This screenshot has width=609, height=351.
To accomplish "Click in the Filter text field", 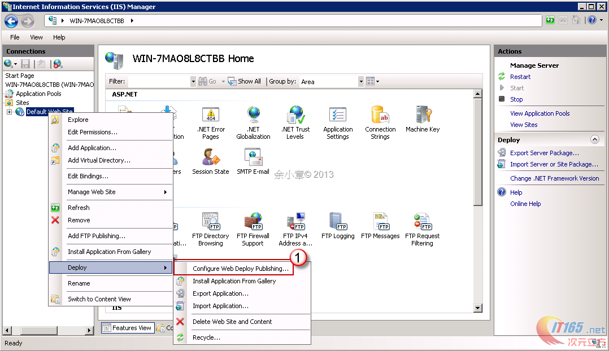I will [x=159, y=81].
